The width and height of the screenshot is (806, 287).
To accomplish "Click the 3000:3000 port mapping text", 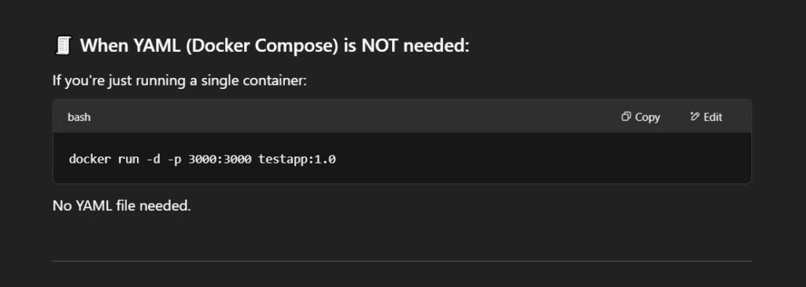I will click(220, 159).
